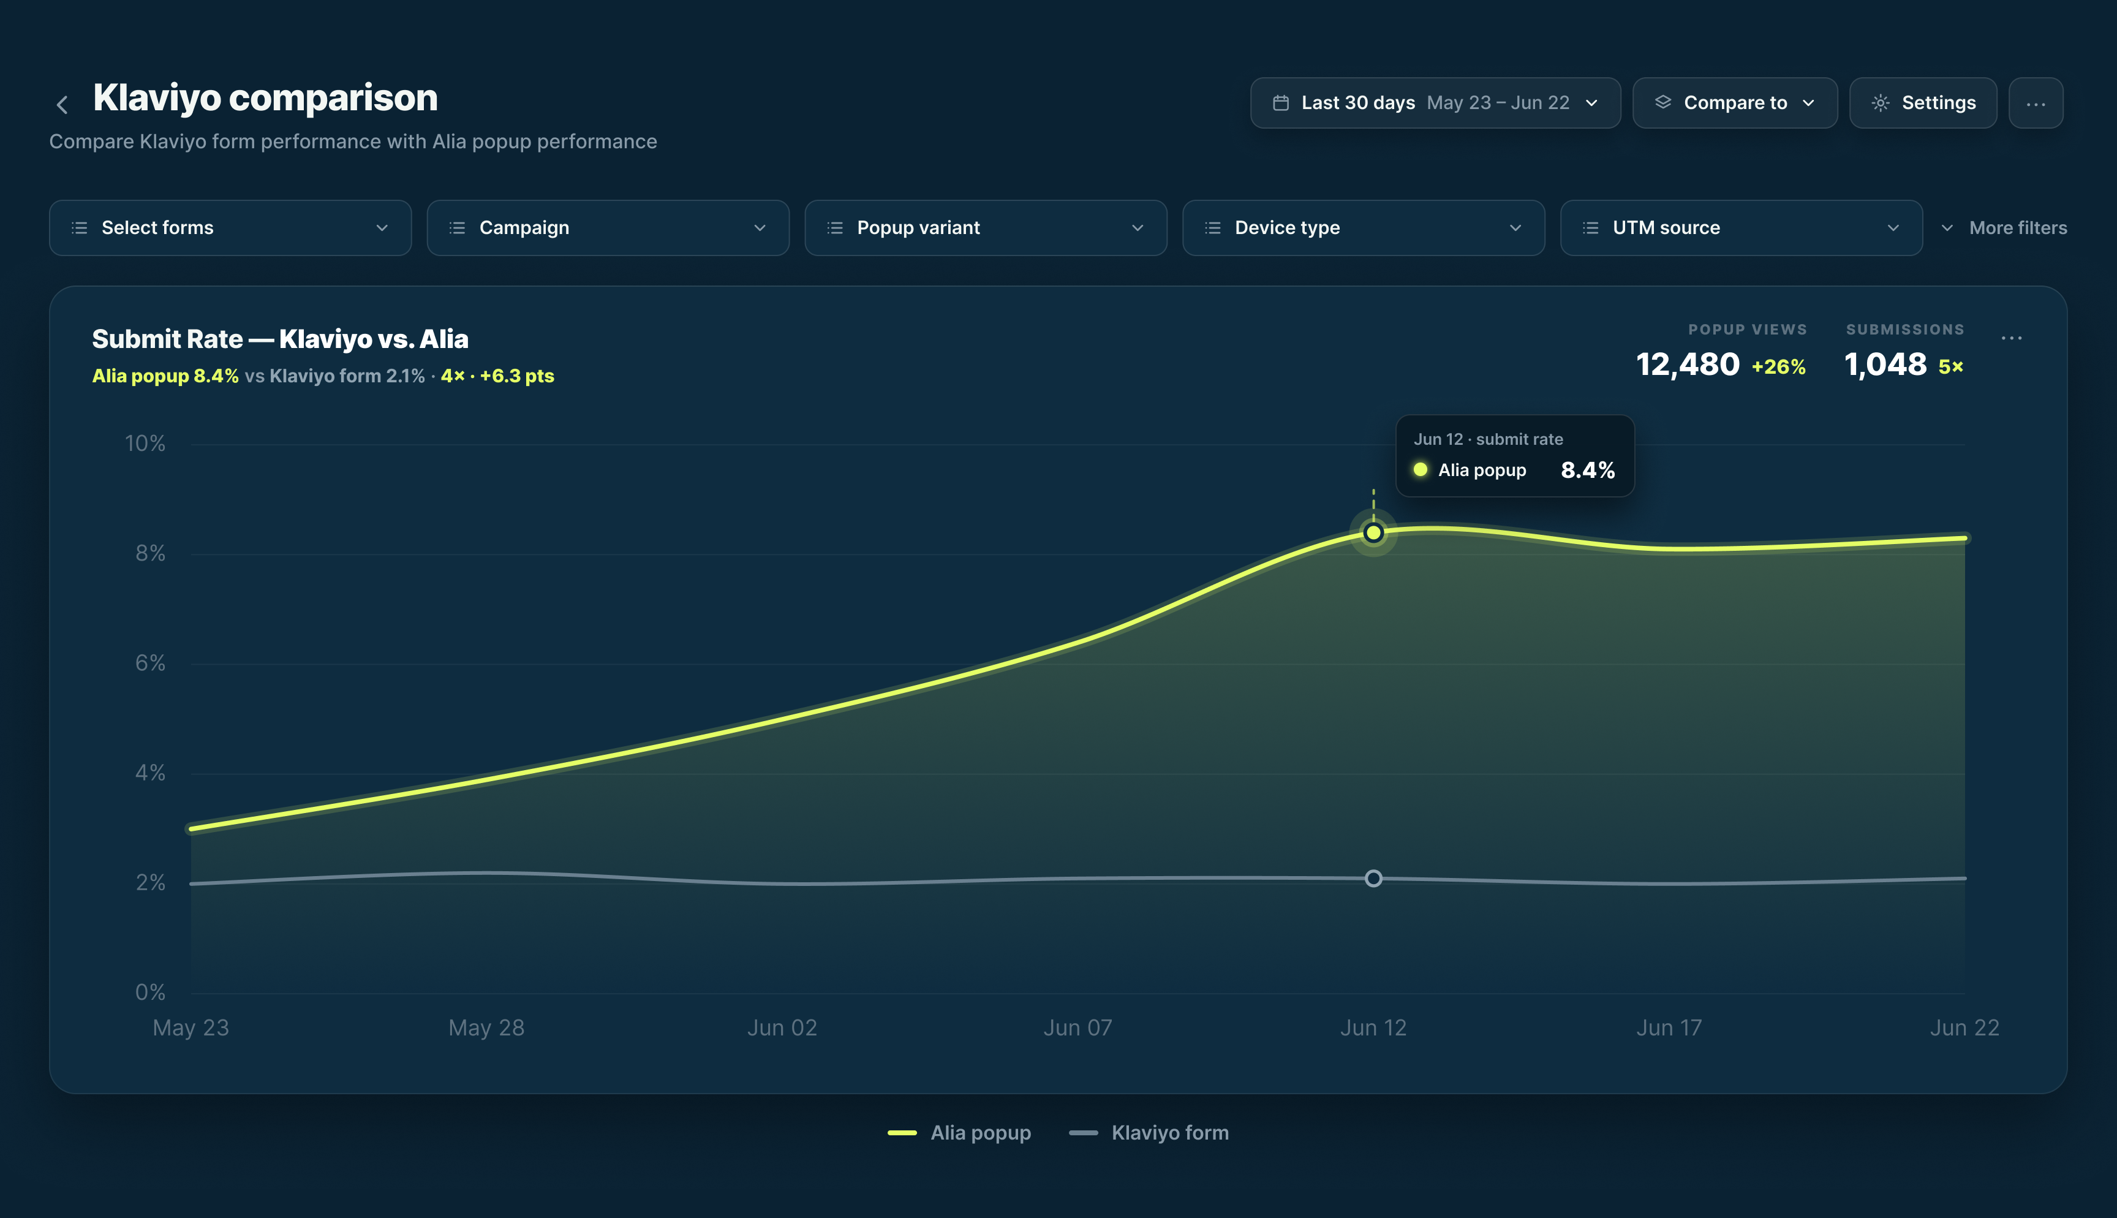
Task: Click 'Klaviyo form 2.1%' in the chart subtitle
Action: pyautogui.click(x=347, y=376)
